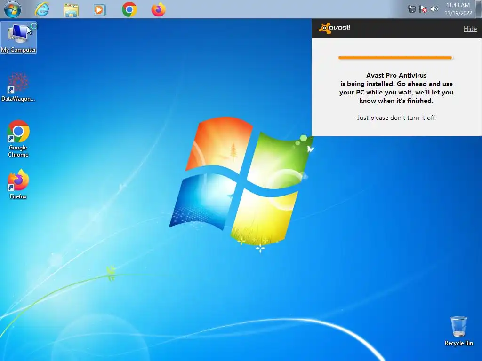Open the Action Center flag icon
This screenshot has height=361, width=482.
(423, 9)
